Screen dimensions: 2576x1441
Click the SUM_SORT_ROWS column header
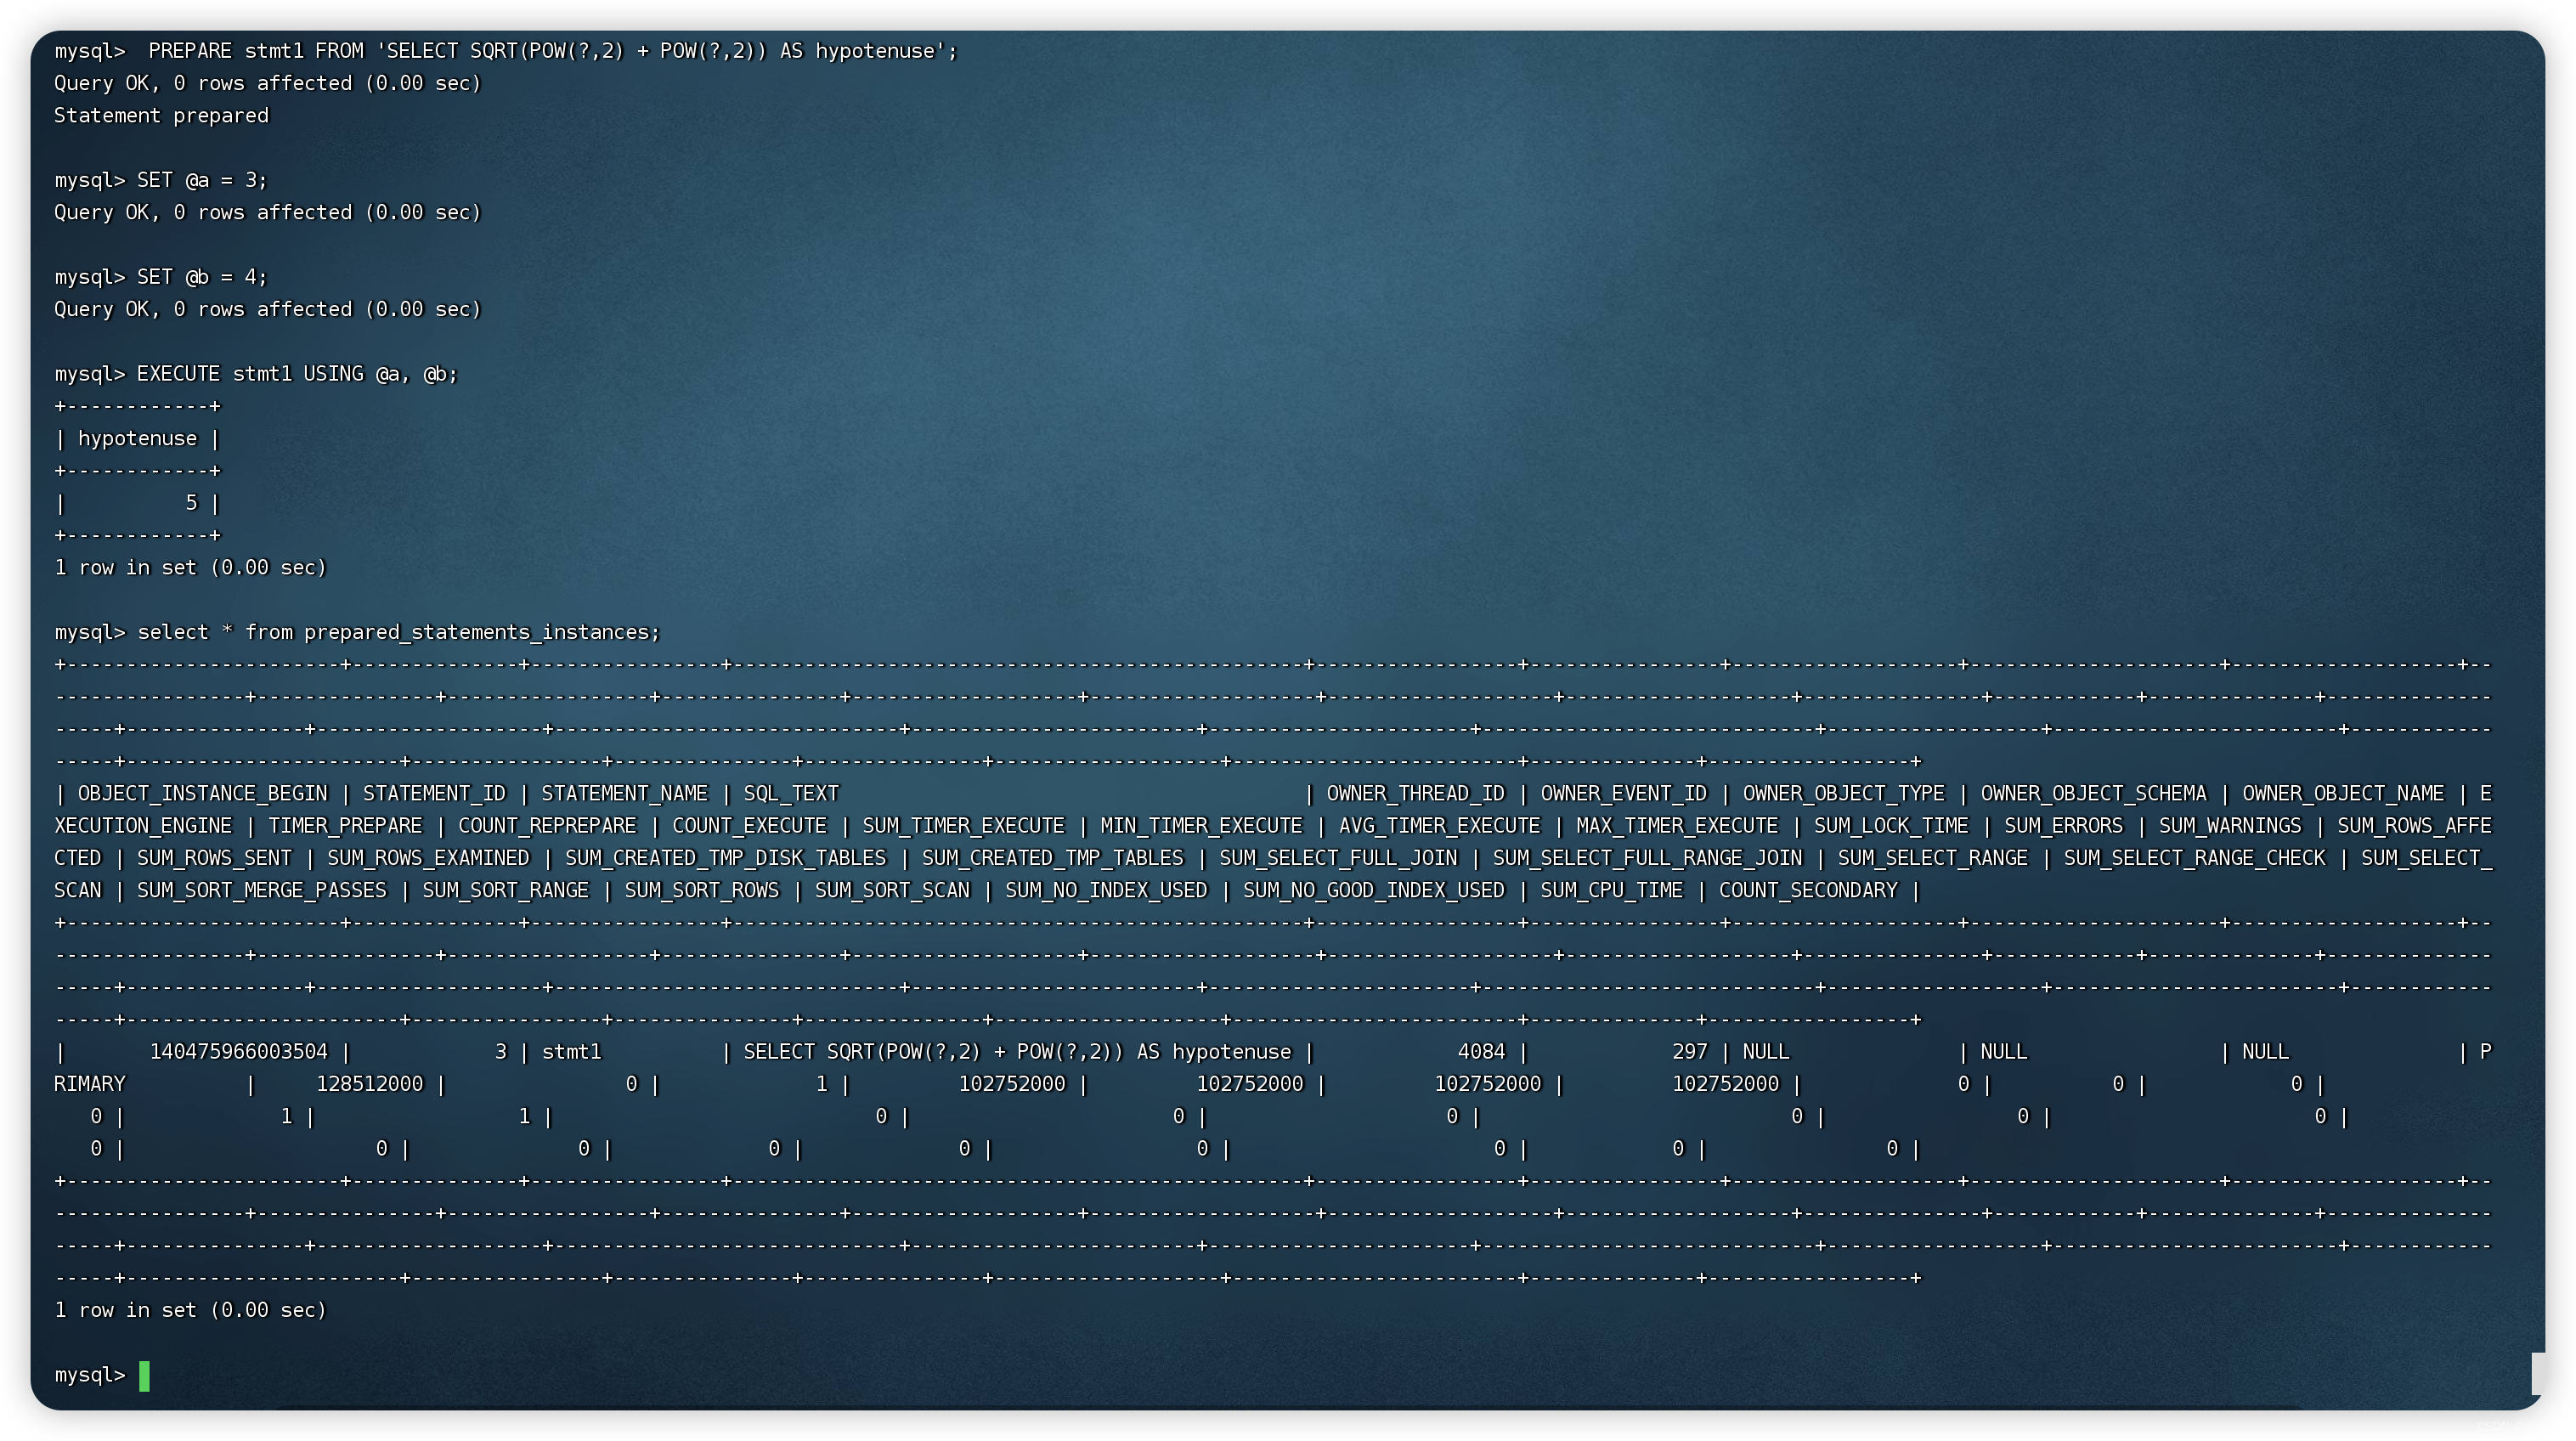click(701, 891)
